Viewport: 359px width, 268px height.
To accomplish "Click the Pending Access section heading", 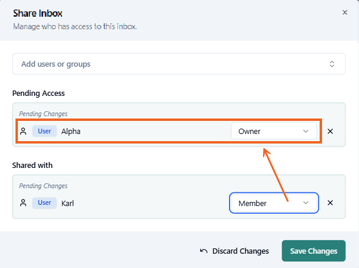I will [38, 94].
